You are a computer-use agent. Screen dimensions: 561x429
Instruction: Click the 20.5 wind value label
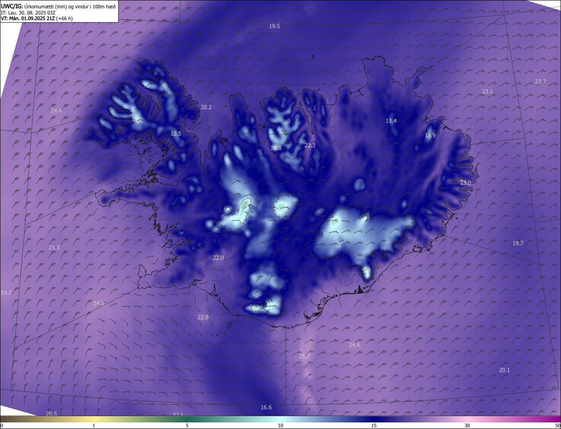[51, 414]
